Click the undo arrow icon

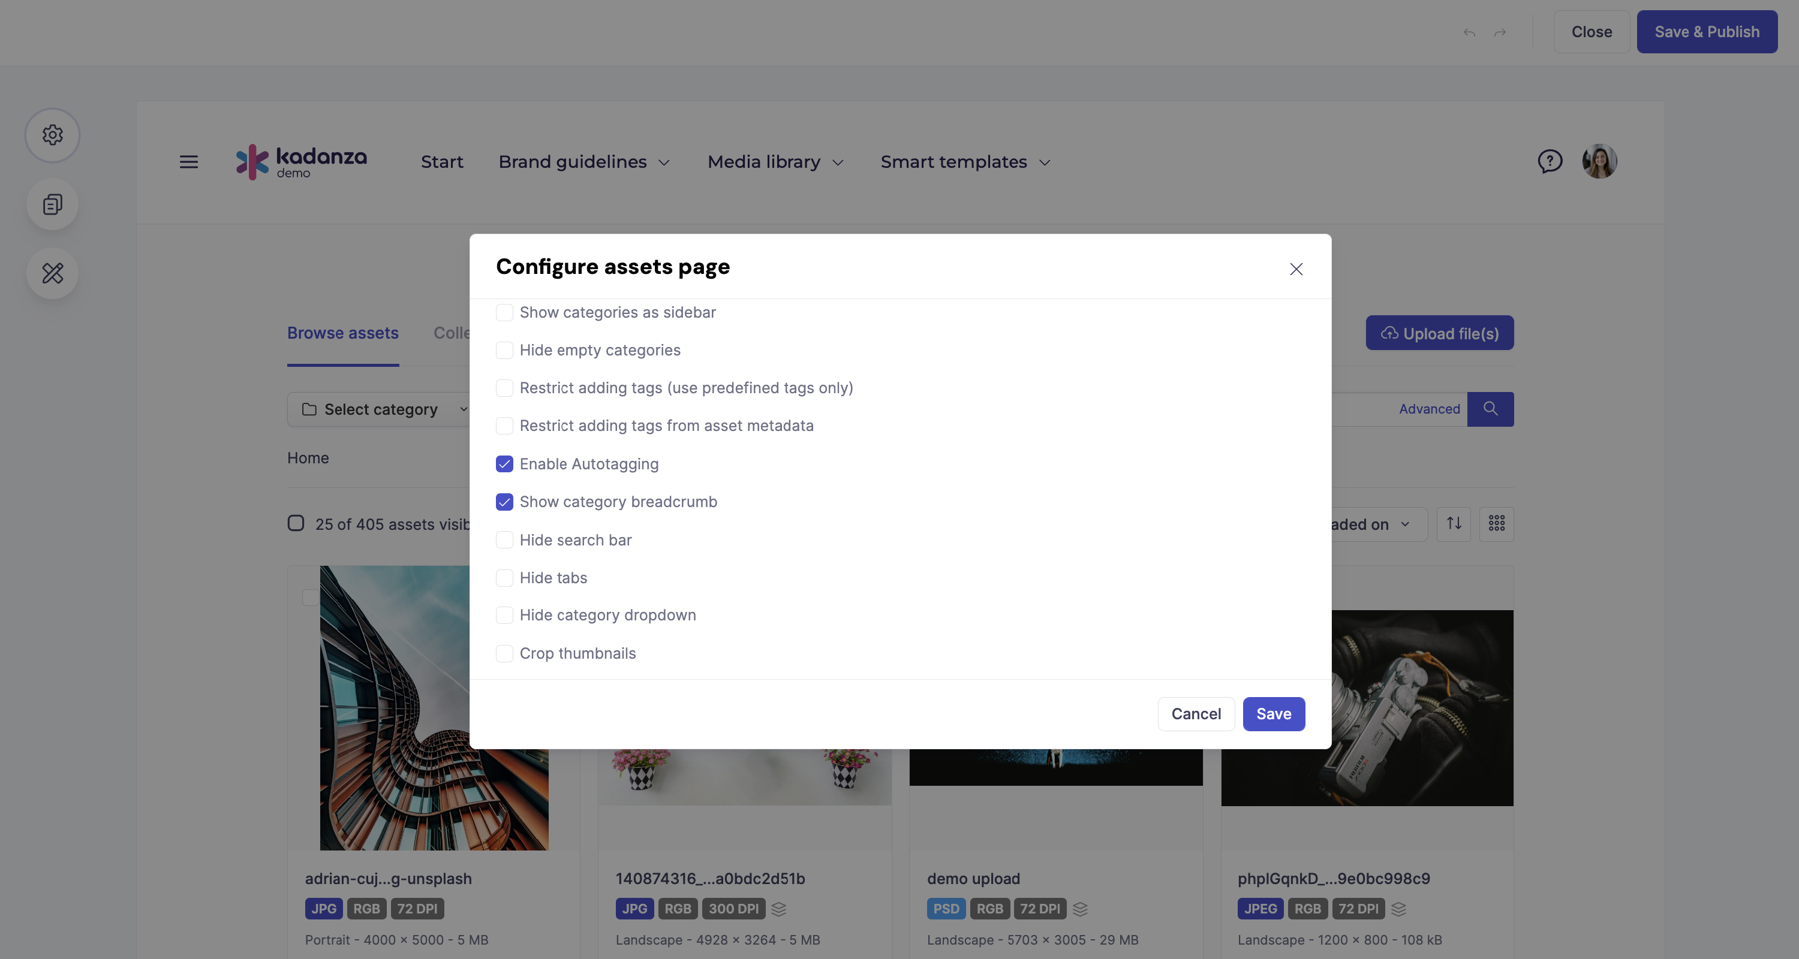click(1469, 32)
